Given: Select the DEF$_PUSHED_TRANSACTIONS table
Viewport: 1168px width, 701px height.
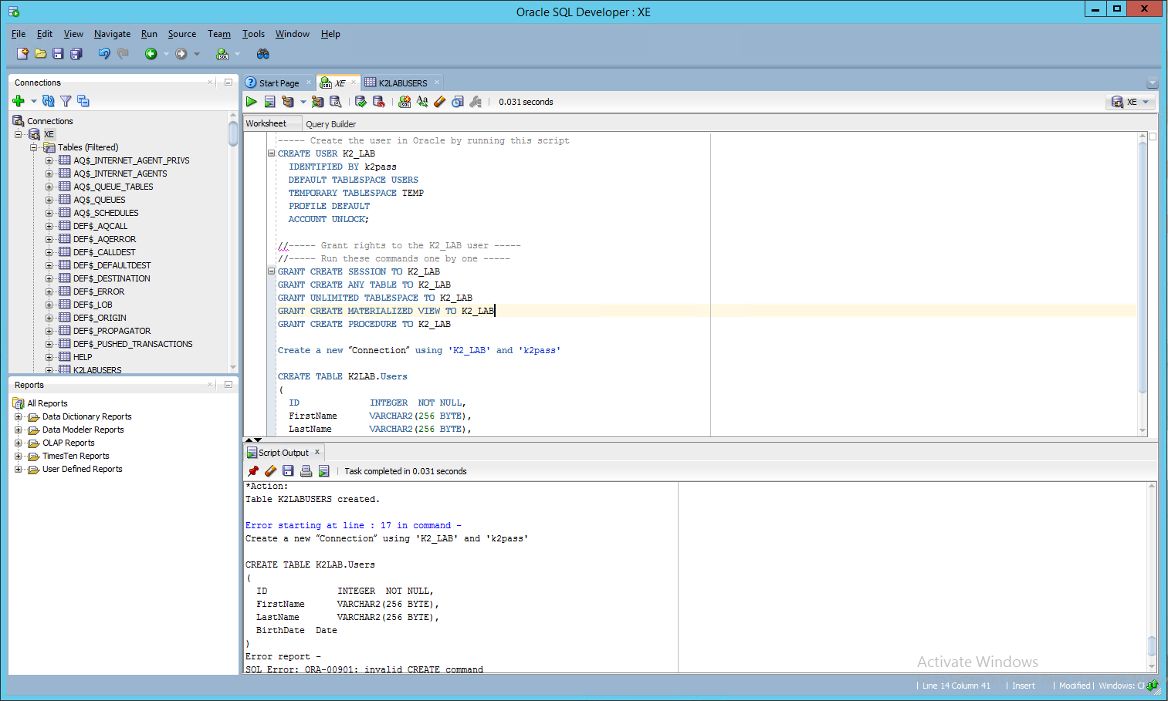Looking at the screenshot, I should tap(133, 344).
